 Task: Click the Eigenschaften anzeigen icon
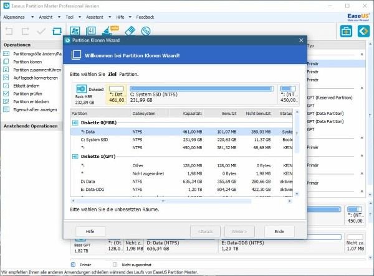(7, 109)
